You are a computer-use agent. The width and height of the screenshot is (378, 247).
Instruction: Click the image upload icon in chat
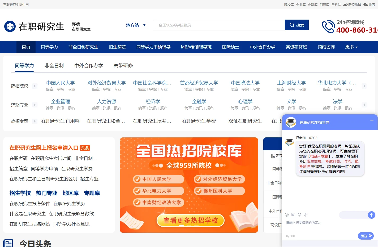pyautogui.click(x=293, y=215)
